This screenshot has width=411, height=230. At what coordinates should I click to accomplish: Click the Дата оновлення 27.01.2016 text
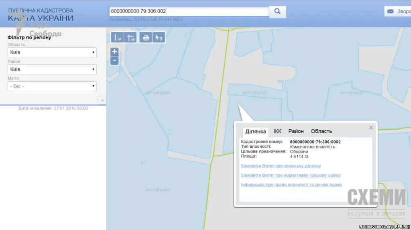point(53,108)
